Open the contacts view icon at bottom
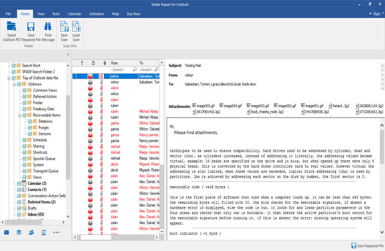The image size is (385, 251). click(32, 233)
